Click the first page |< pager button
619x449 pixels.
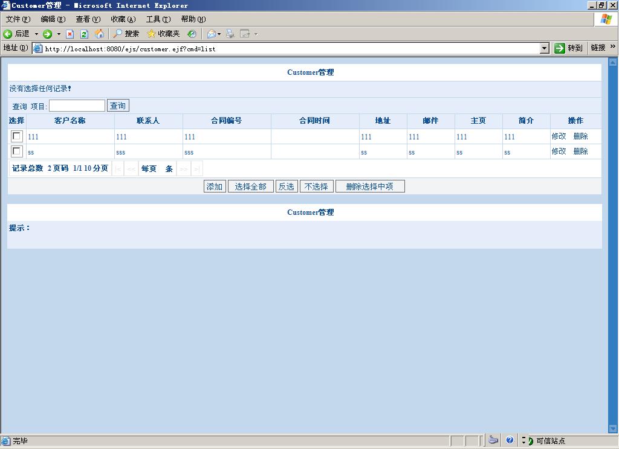point(118,169)
